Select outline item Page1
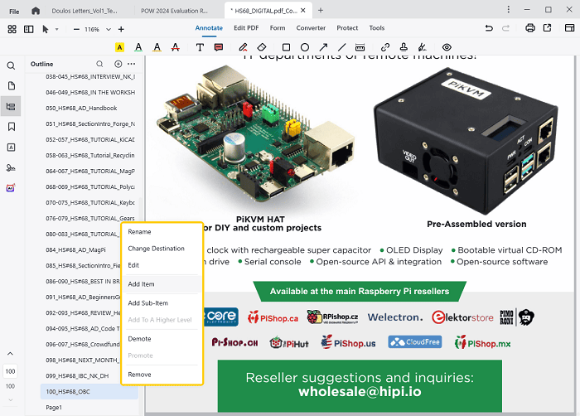580x416 pixels. coord(54,407)
